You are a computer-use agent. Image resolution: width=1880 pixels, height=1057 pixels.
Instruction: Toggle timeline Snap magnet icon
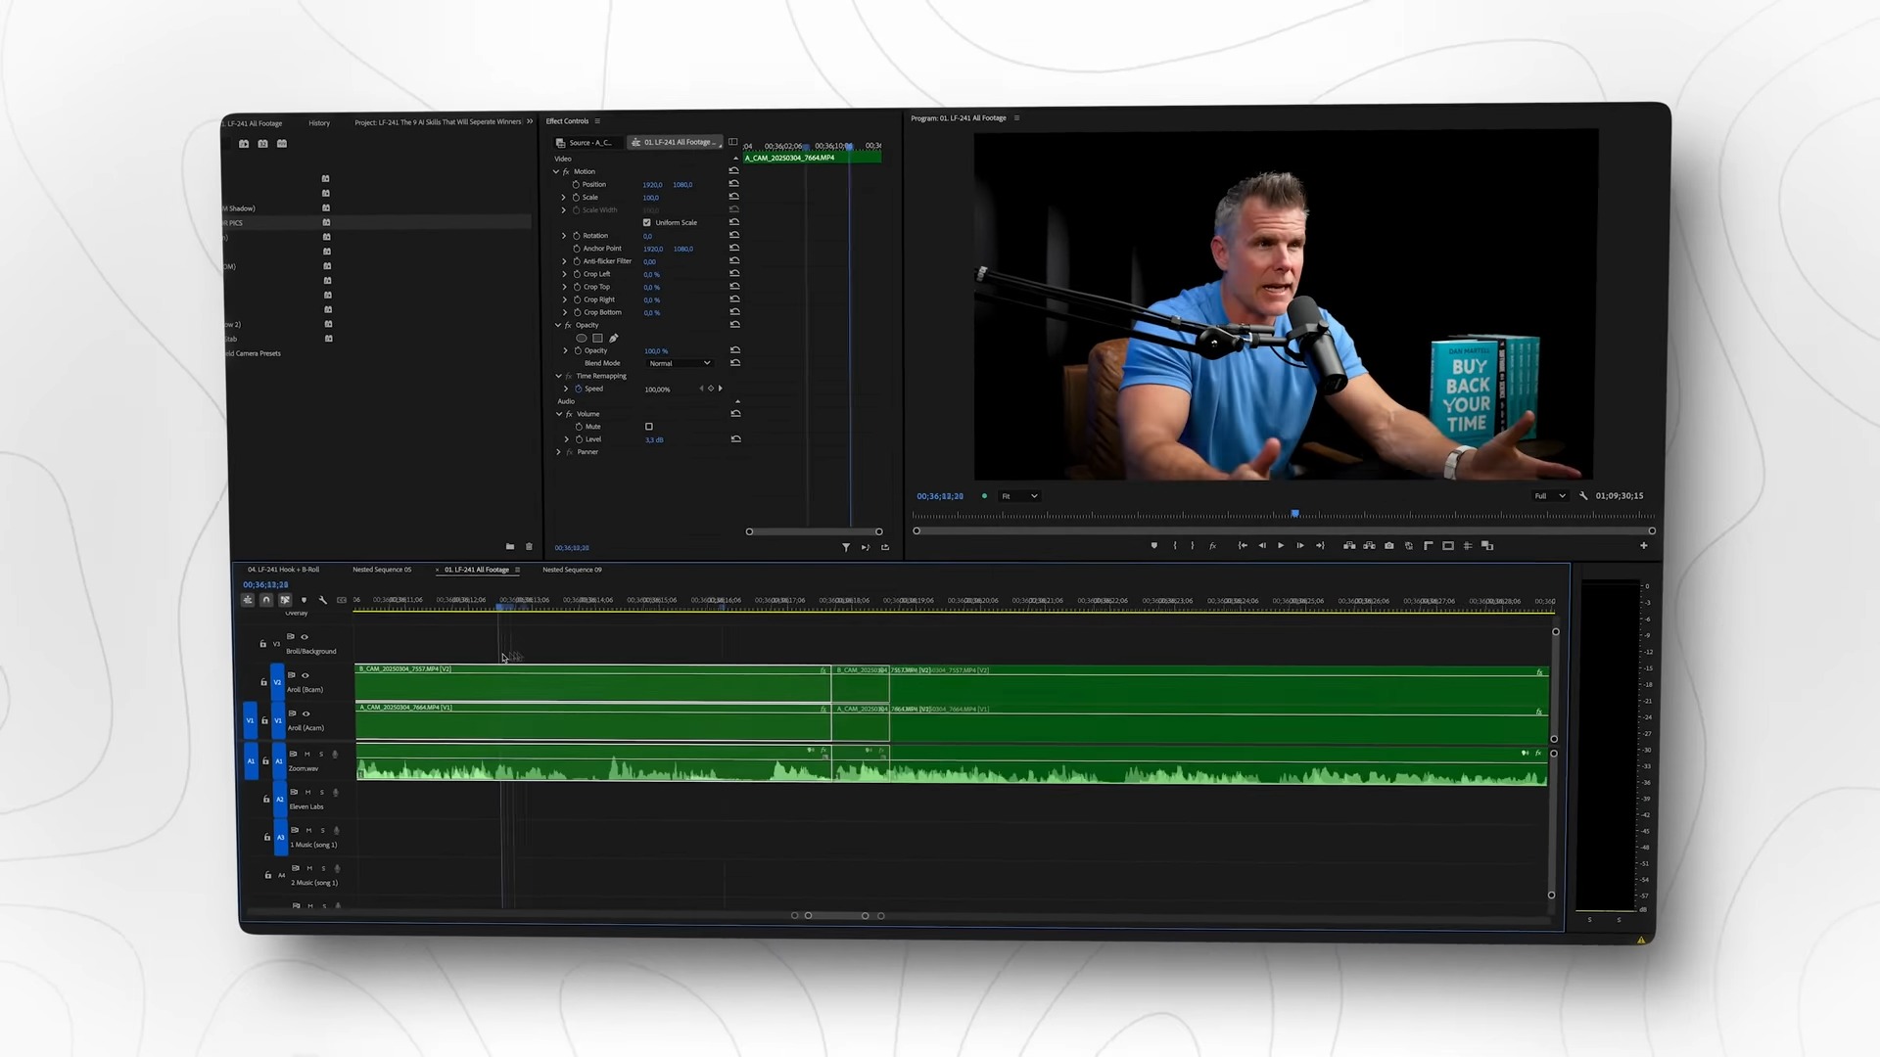pyautogui.click(x=266, y=600)
